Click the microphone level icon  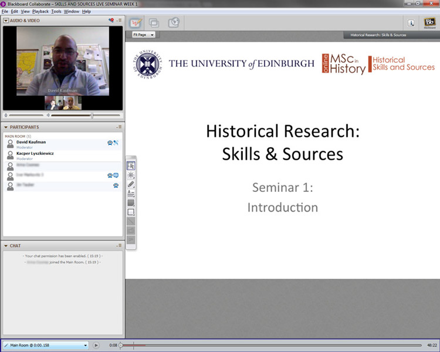(6, 115)
